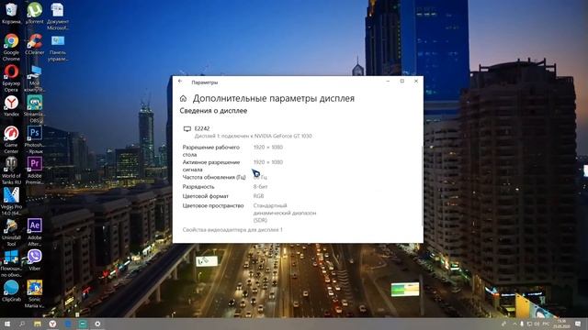Image resolution: width=588 pixels, height=330 pixels.
Task: Open the Game Center desktop shortcut
Action: pos(11,139)
